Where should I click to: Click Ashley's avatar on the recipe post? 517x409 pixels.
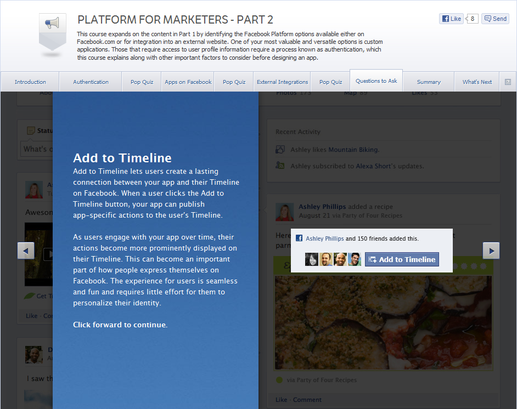tap(284, 212)
